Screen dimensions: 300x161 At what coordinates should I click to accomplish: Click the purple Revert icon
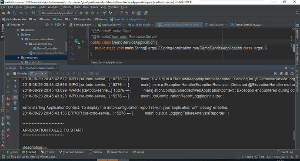[127, 13]
